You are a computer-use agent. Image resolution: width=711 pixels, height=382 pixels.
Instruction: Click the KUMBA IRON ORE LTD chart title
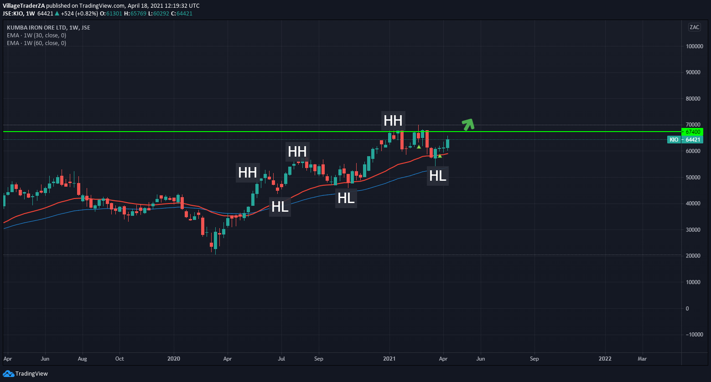[x=48, y=28]
